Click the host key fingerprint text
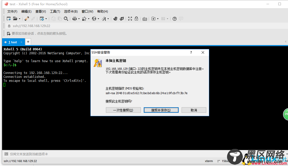The image size is (288, 166). tap(147, 93)
